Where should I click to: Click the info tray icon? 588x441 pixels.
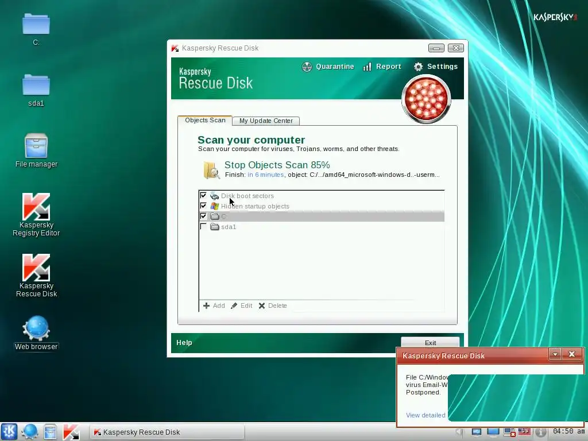coord(540,432)
